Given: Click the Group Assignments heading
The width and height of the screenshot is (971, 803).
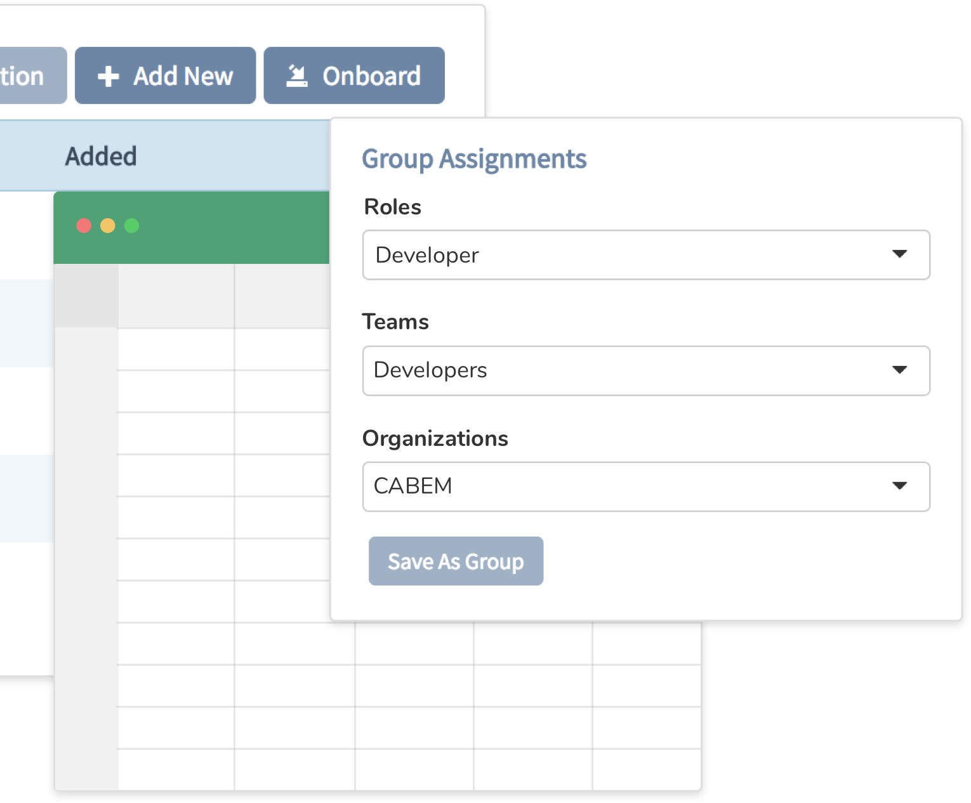Looking at the screenshot, I should click(474, 159).
